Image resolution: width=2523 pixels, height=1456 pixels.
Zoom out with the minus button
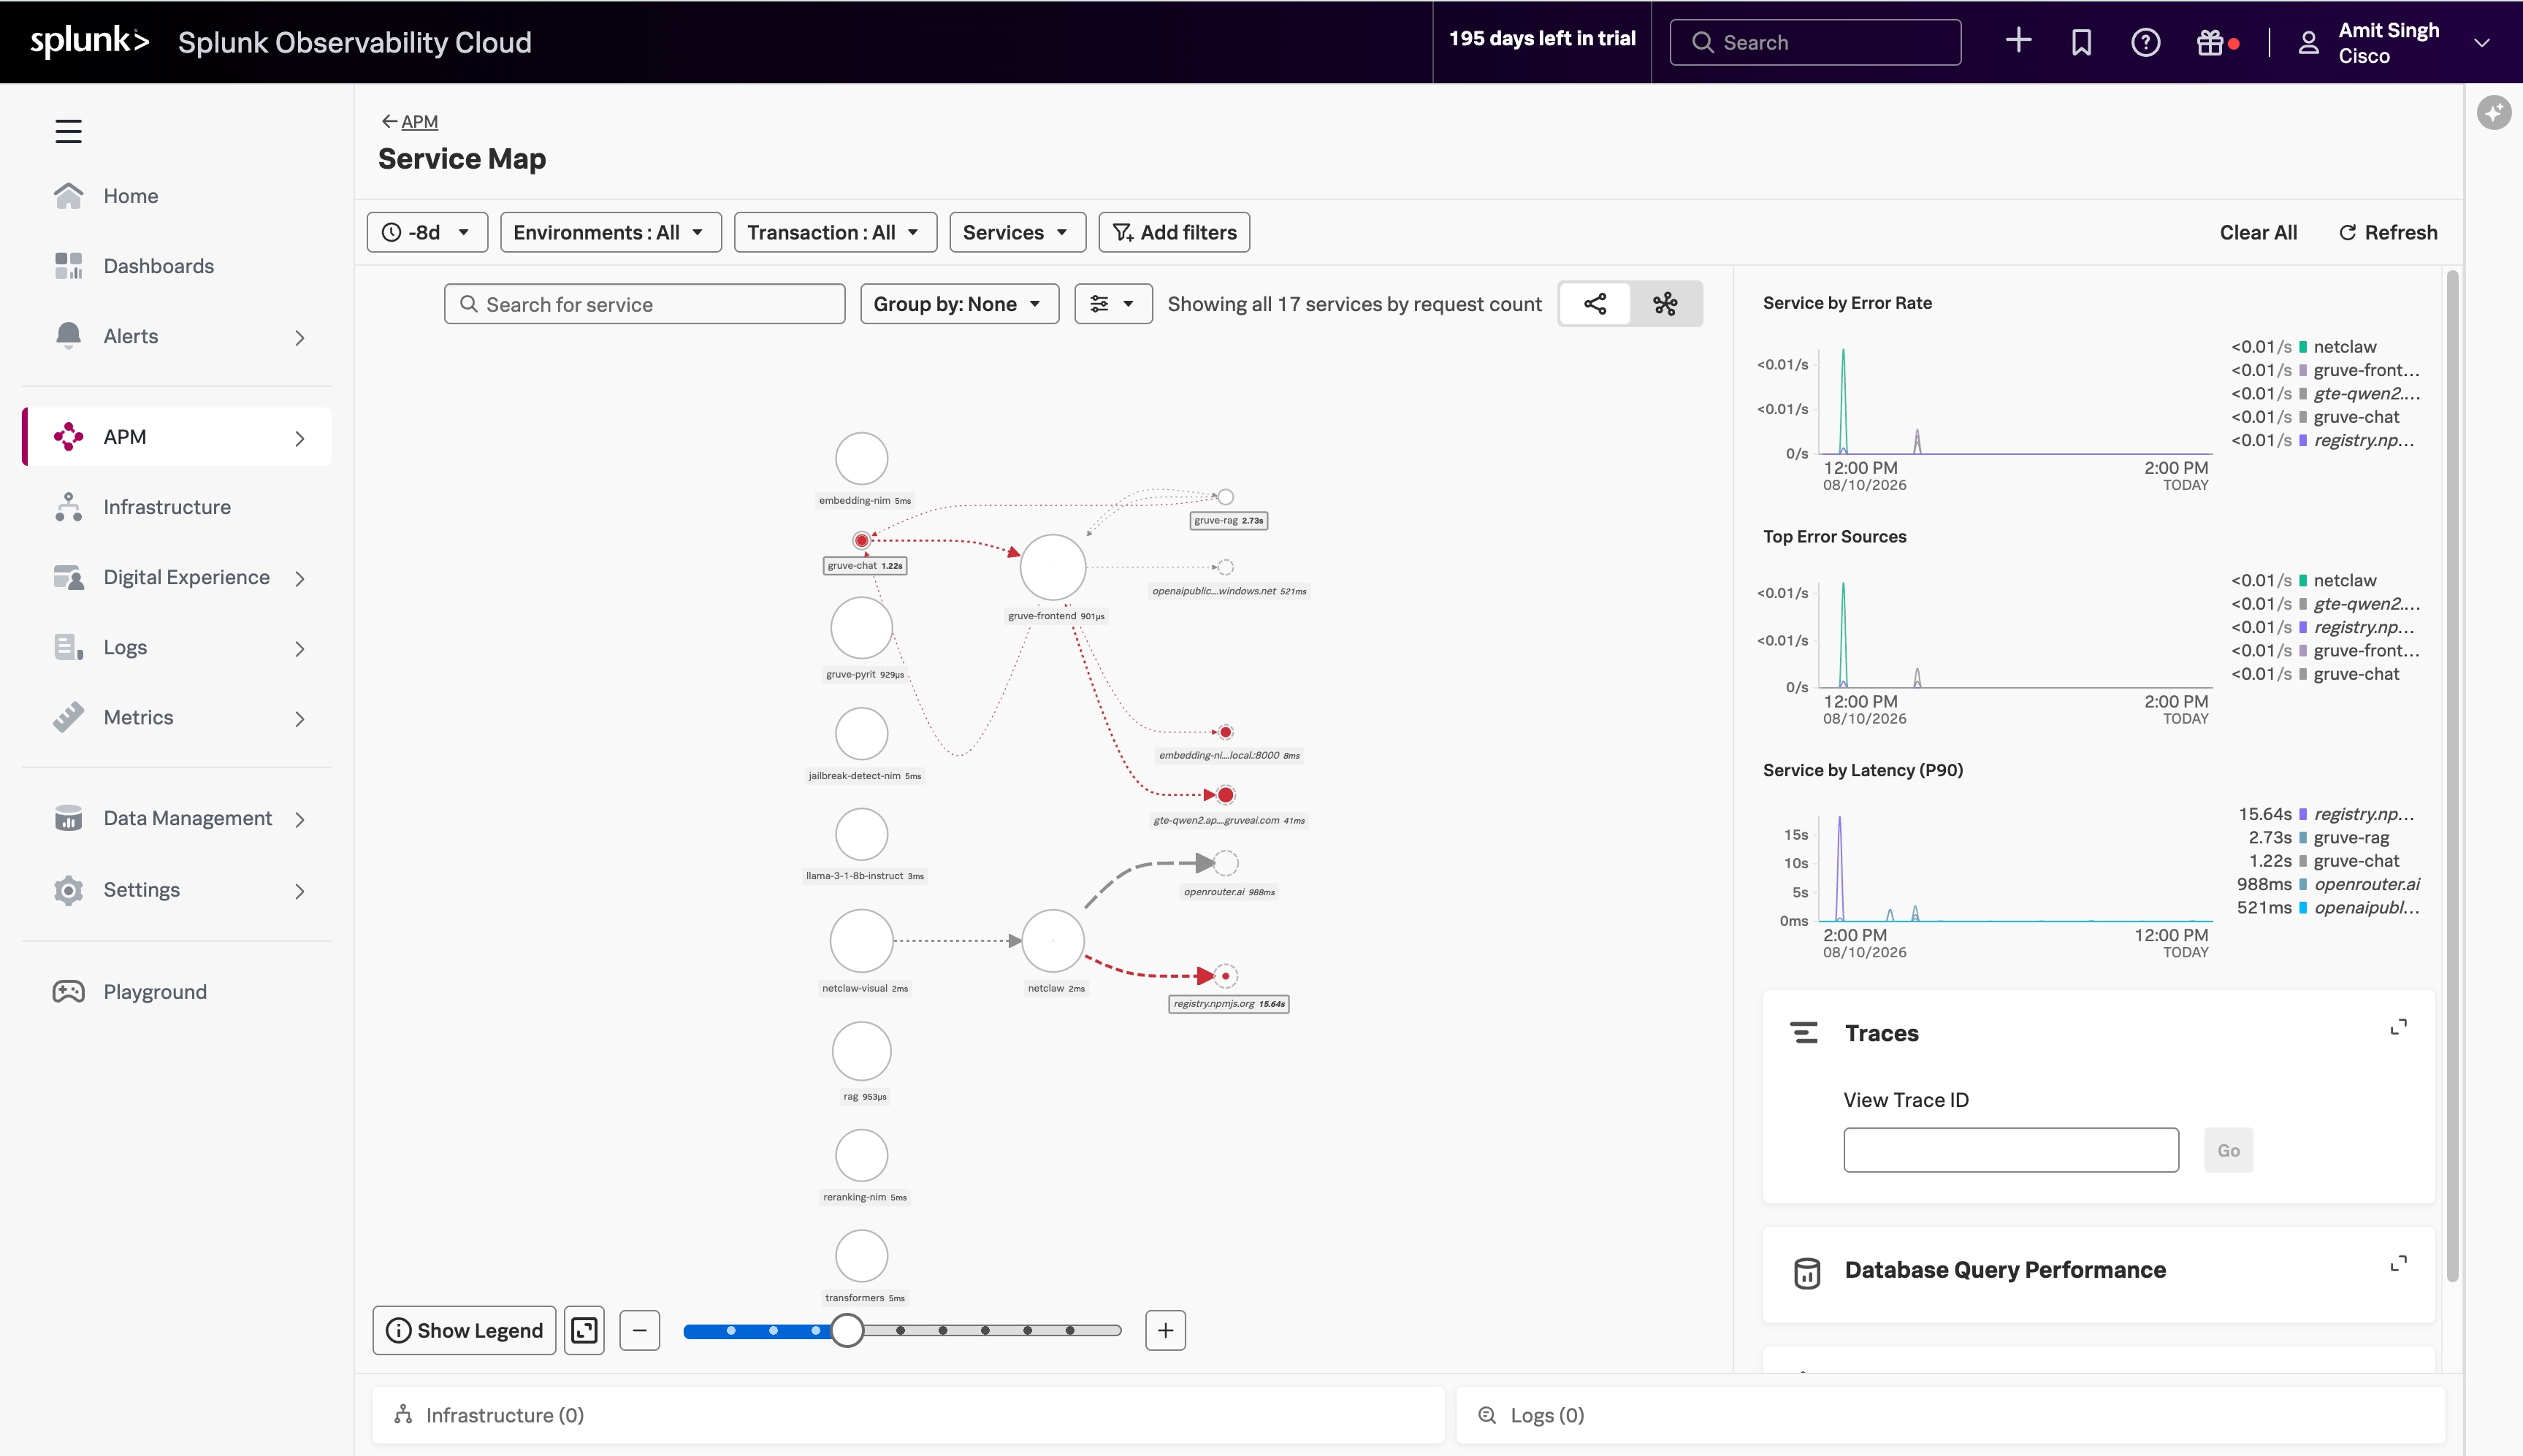coord(639,1330)
